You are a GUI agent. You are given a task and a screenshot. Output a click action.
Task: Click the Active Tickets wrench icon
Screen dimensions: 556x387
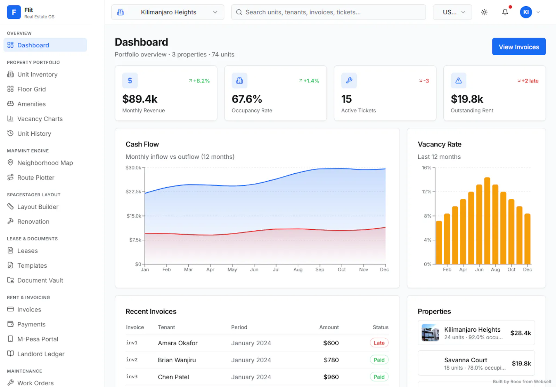pos(349,80)
